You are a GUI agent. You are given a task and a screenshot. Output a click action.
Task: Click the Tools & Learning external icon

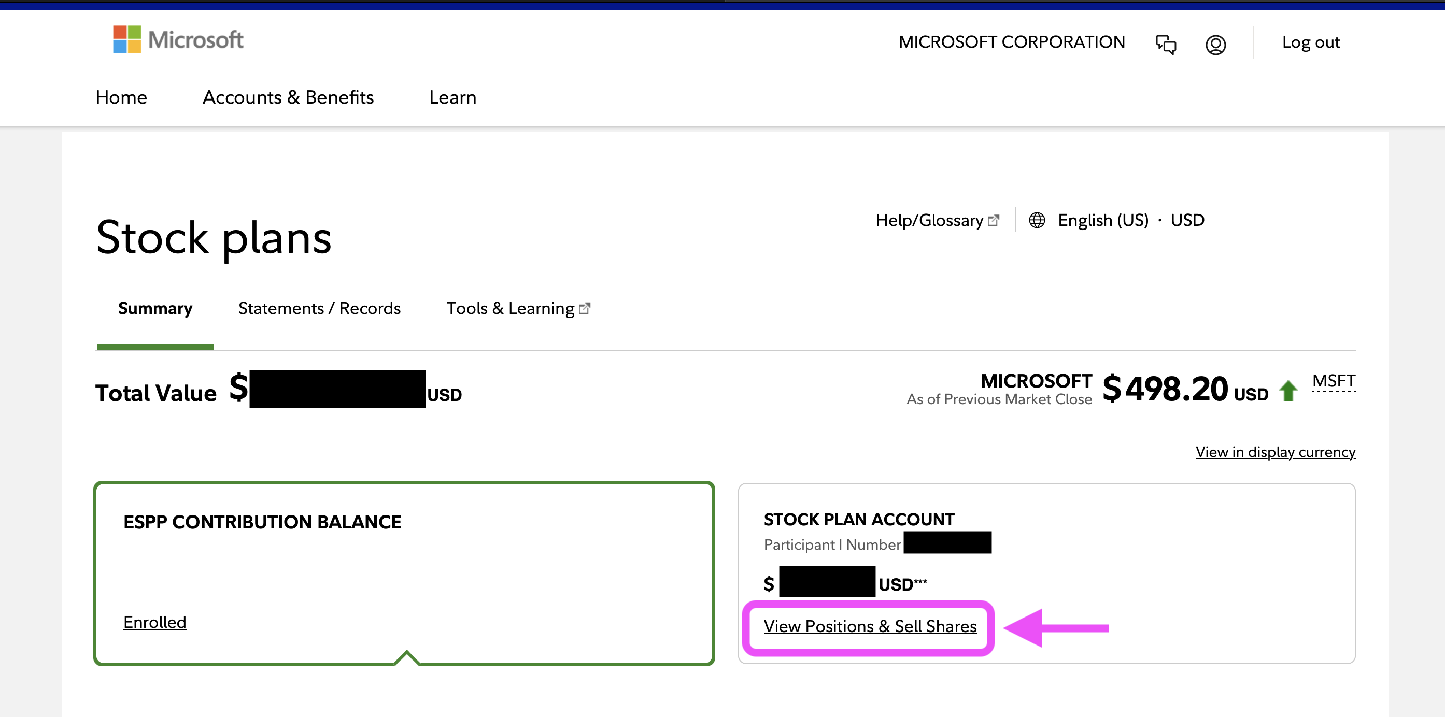pyautogui.click(x=584, y=308)
